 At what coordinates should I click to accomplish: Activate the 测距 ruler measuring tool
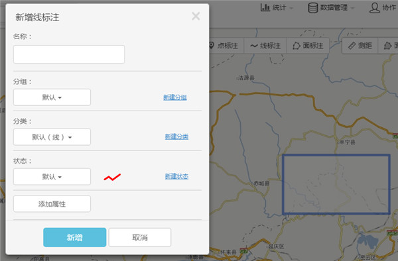coord(360,46)
